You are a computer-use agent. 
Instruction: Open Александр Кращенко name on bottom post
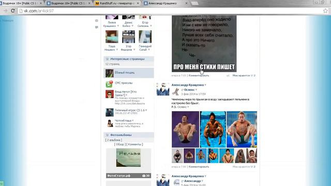188,176
